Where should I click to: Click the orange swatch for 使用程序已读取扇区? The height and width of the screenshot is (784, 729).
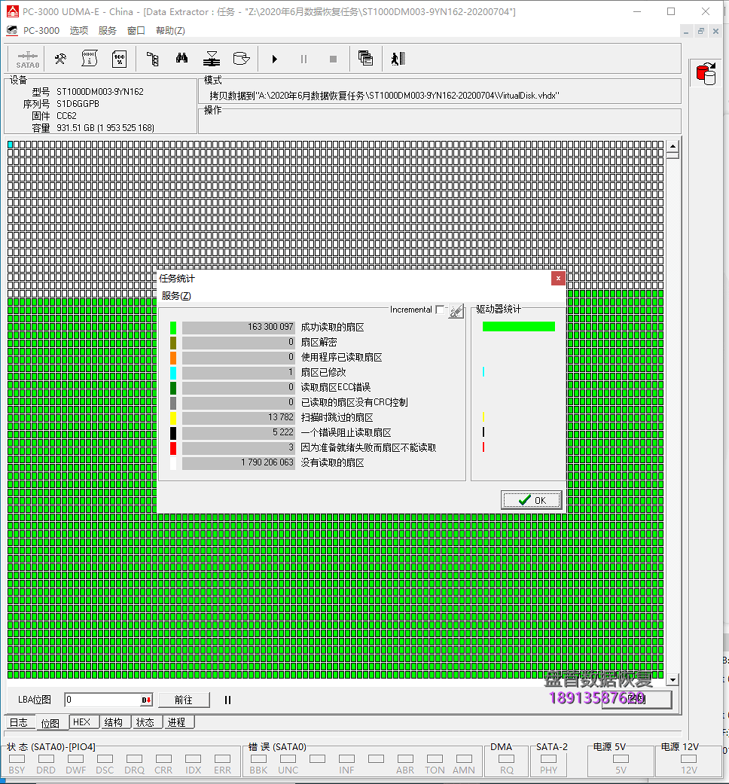pos(173,358)
